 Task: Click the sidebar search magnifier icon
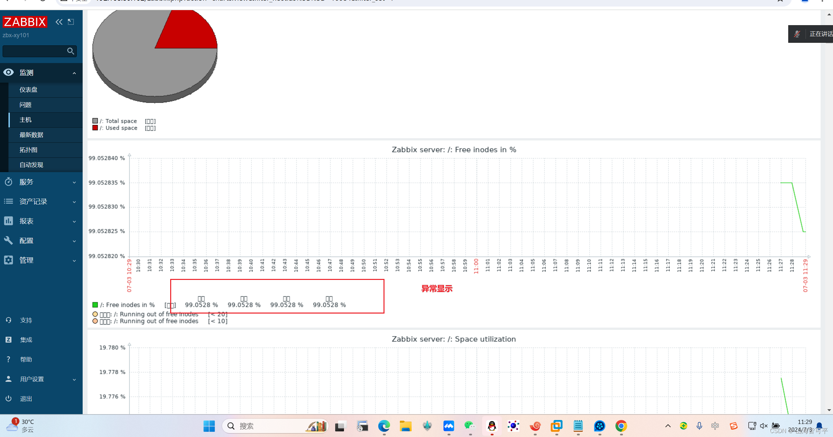(x=71, y=51)
